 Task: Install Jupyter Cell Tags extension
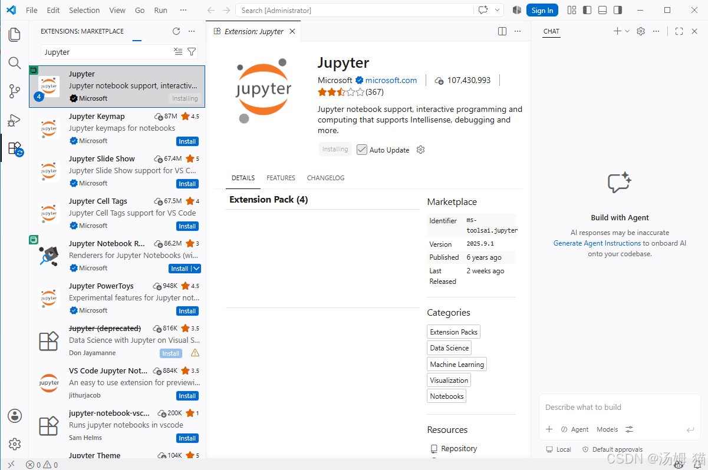(187, 226)
